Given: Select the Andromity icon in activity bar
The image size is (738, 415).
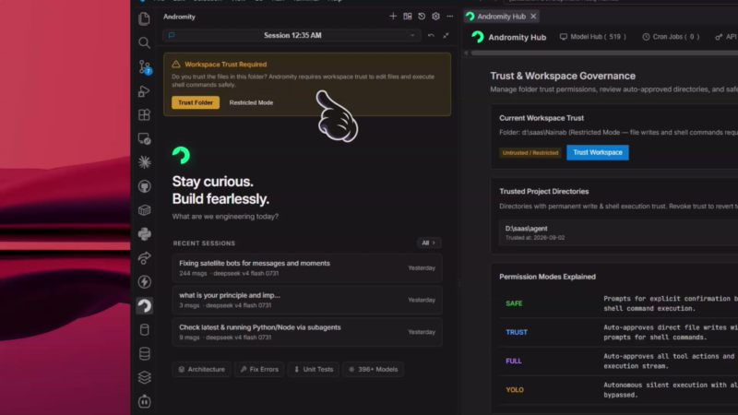Looking at the screenshot, I should [145, 306].
